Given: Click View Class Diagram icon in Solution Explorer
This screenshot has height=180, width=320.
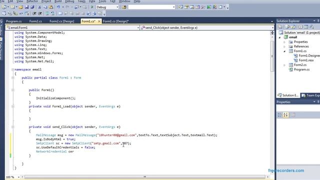Looking at the screenshot, I should [x=312, y=27].
